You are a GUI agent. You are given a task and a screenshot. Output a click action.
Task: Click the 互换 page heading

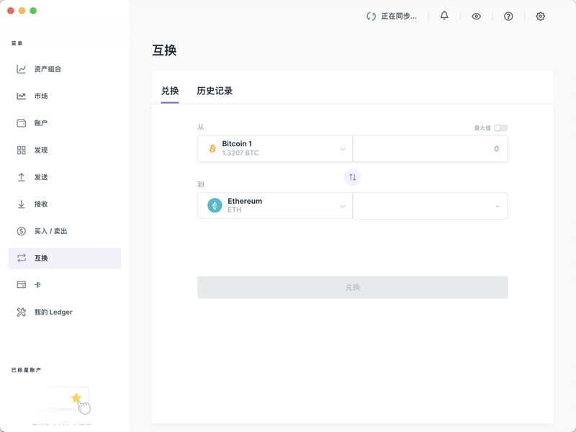tap(165, 50)
